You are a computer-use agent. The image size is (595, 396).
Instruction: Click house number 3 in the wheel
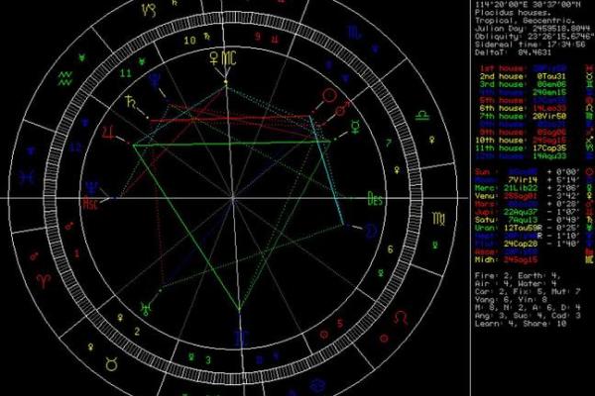tap(208, 359)
